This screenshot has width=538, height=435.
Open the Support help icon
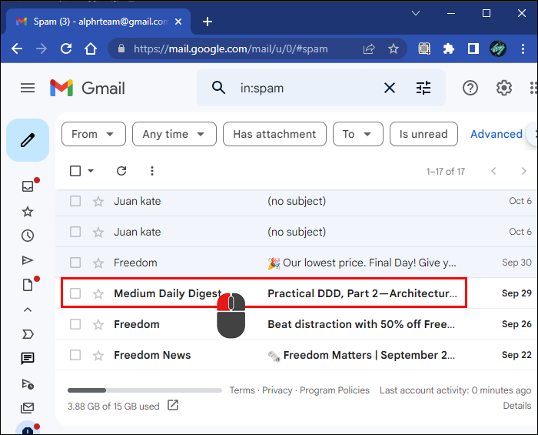pos(470,88)
